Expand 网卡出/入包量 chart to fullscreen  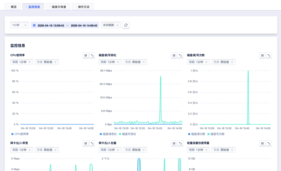(x=181, y=143)
